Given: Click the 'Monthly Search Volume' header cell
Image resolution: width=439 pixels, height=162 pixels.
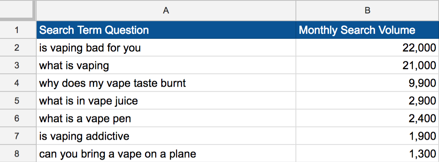Looking at the screenshot, I should (x=367, y=30).
